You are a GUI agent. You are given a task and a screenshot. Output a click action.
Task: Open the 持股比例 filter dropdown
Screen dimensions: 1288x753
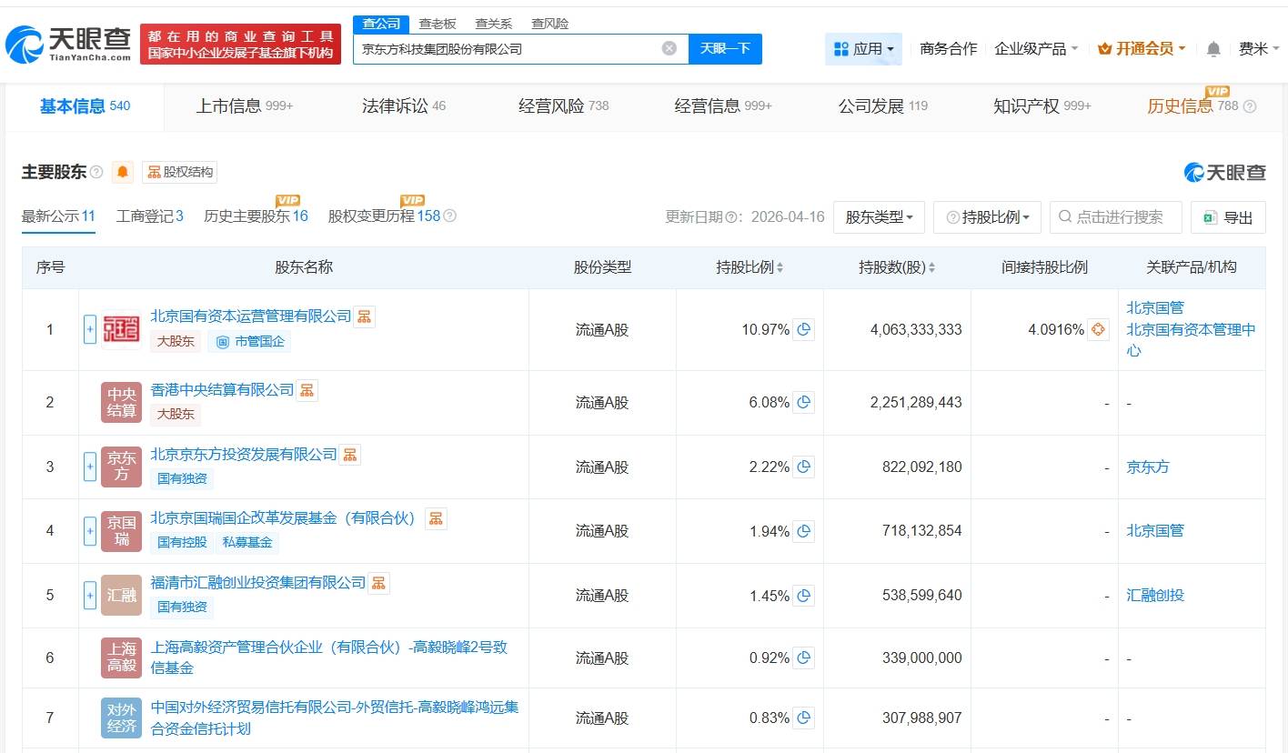click(x=987, y=217)
